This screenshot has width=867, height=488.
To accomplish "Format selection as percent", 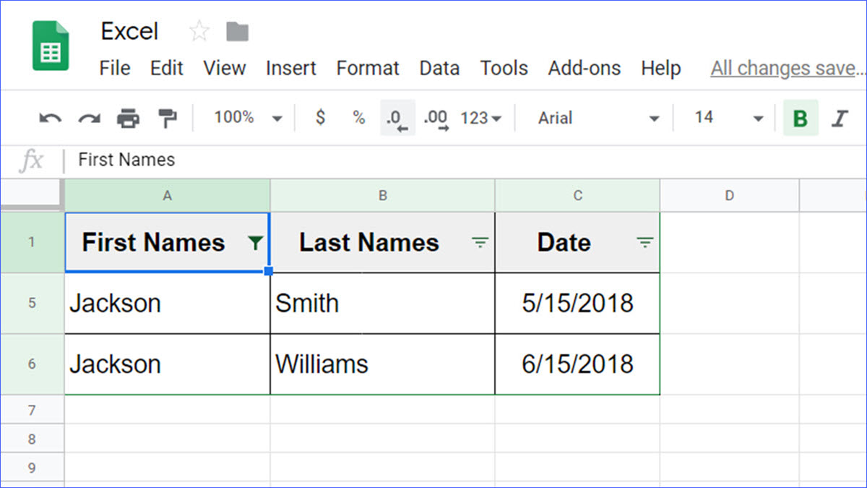I will tap(359, 118).
